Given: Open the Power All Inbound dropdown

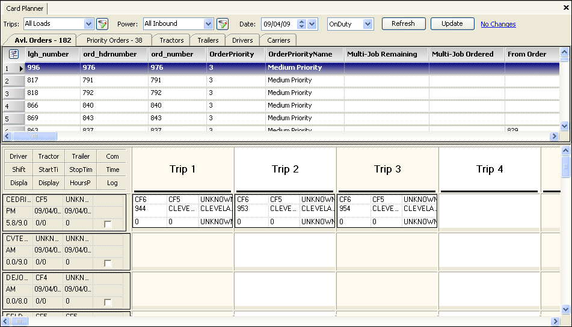Looking at the screenshot, I should pos(209,24).
